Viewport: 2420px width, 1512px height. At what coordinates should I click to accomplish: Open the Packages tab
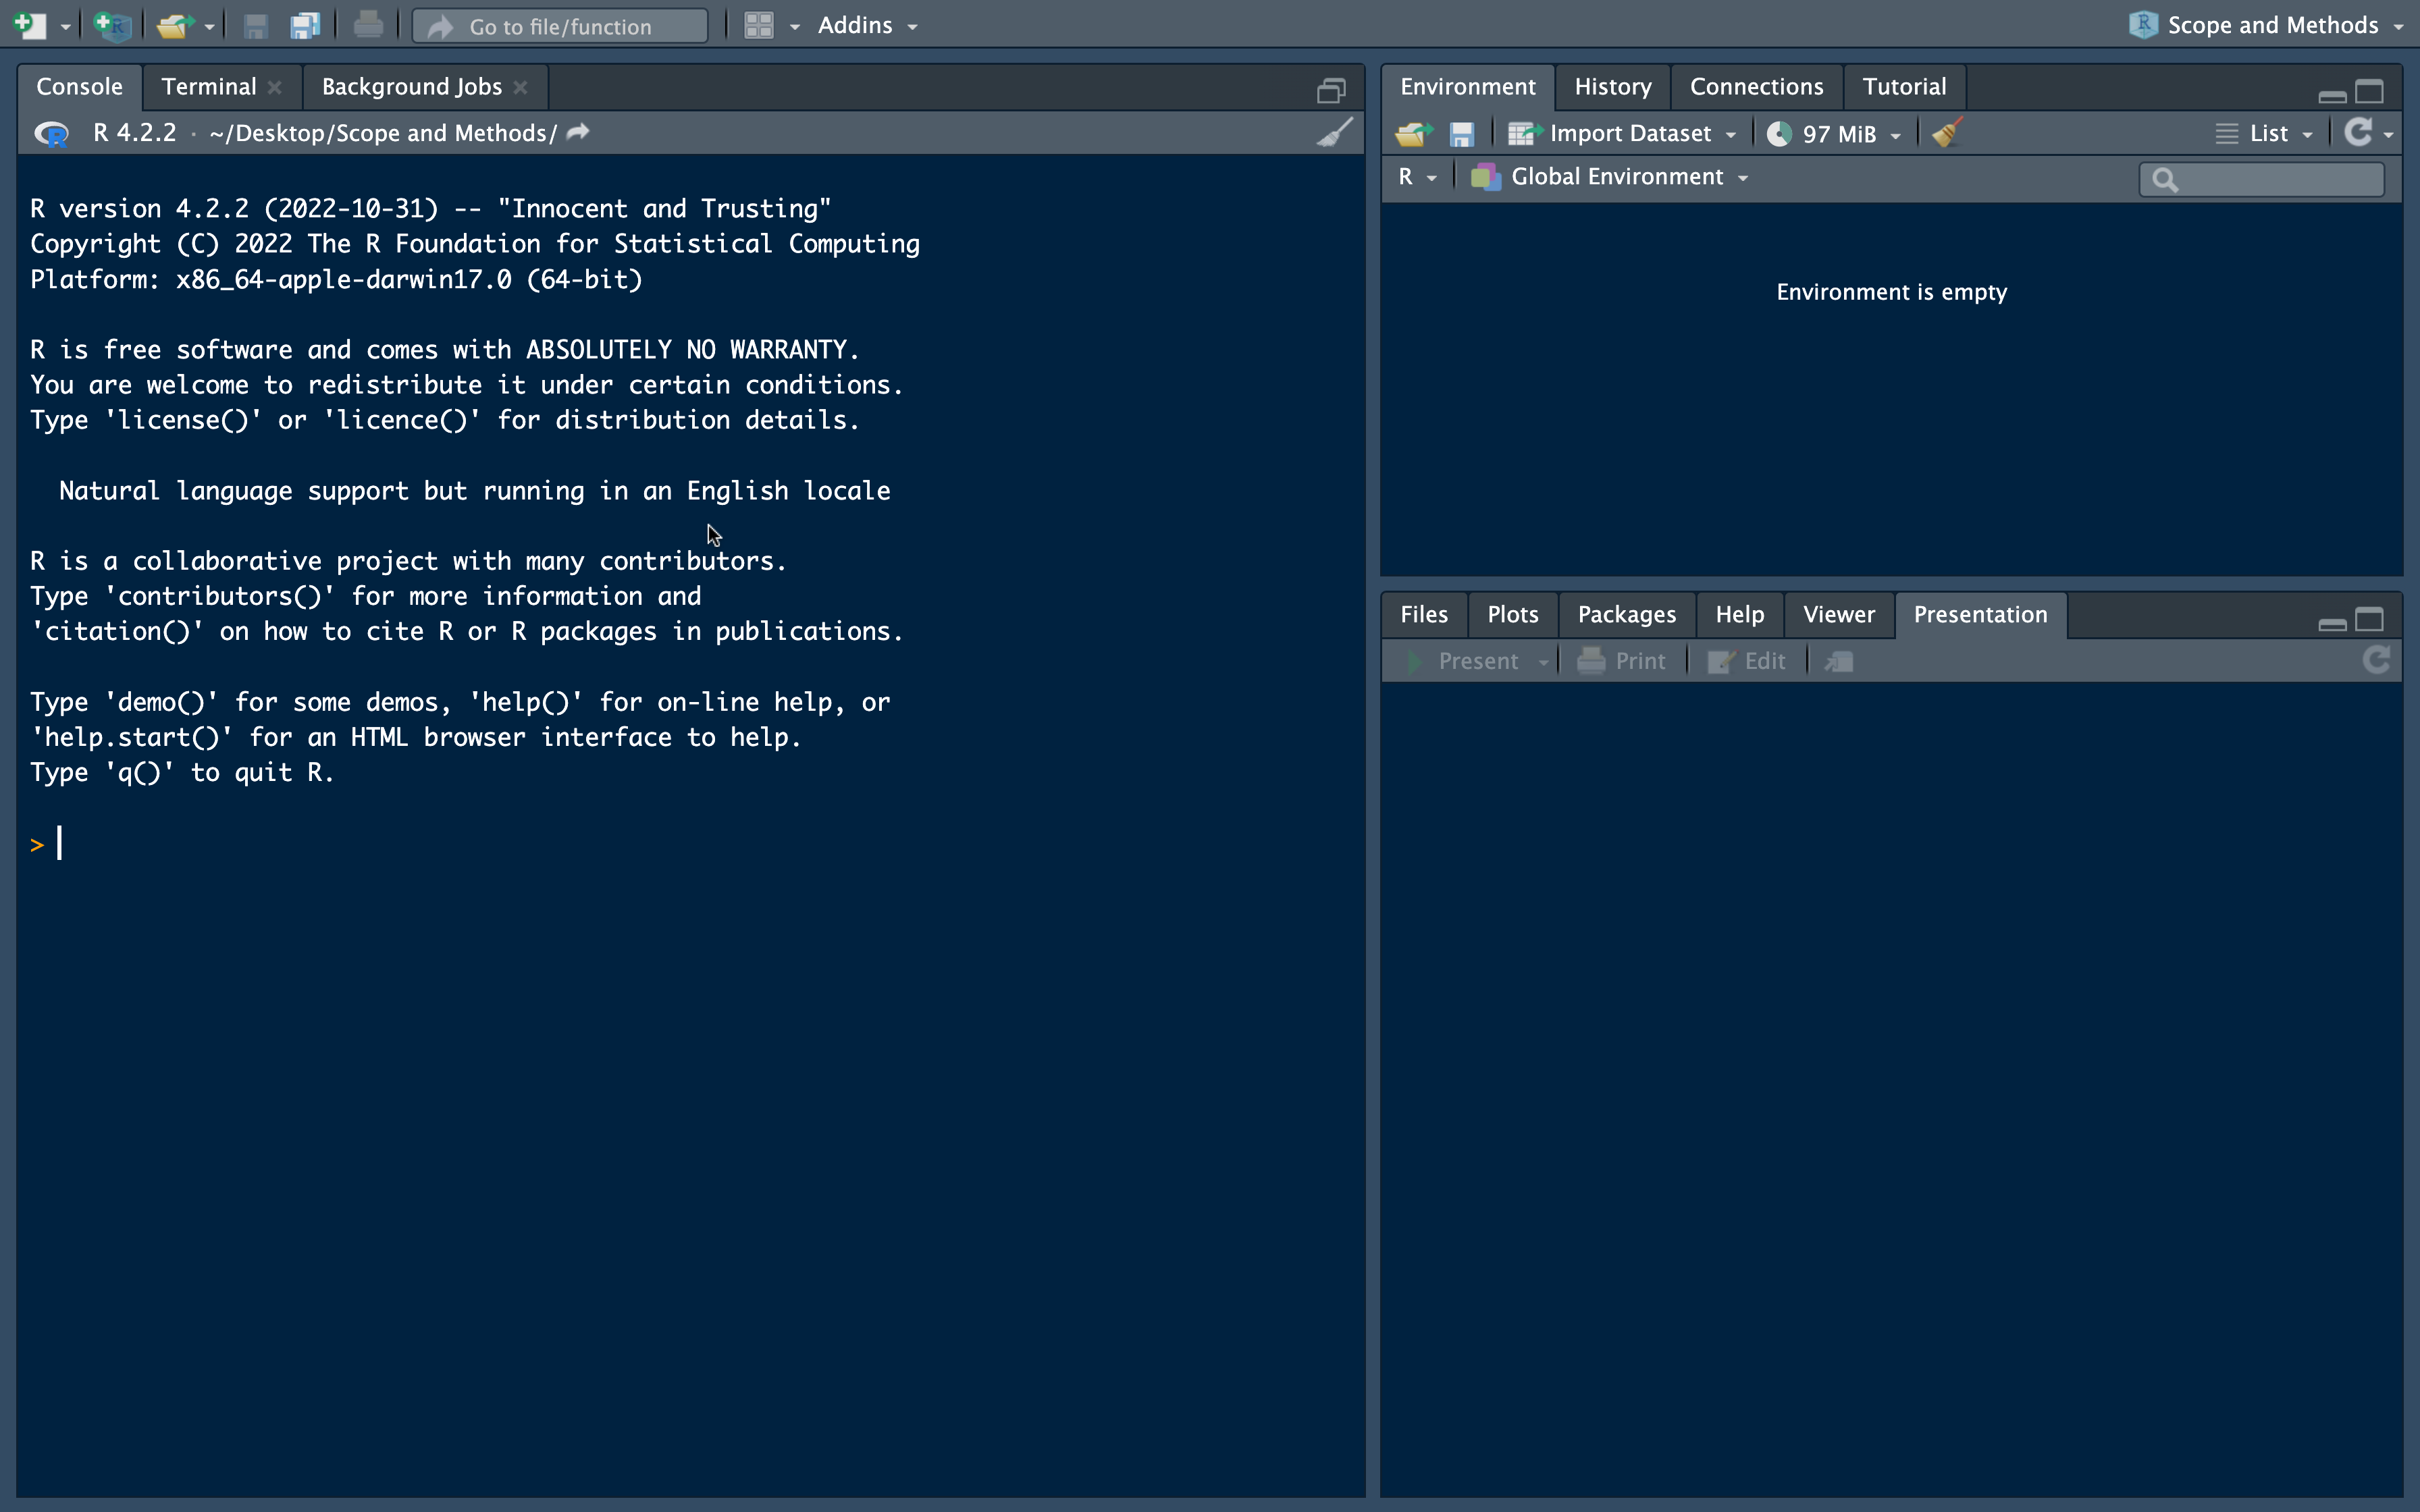1626,614
